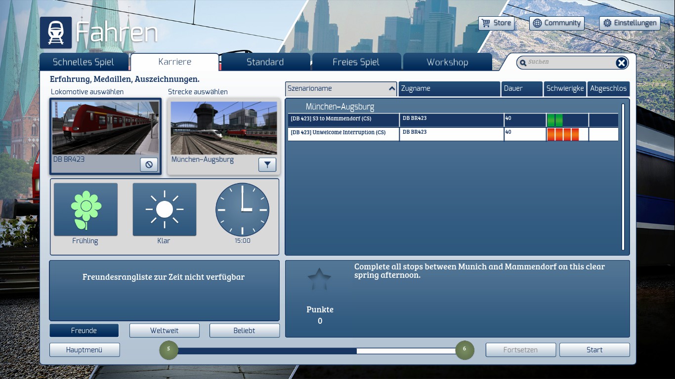Open the München–Augsburg route filter icon
Screen dimensions: 675x379
point(267,164)
